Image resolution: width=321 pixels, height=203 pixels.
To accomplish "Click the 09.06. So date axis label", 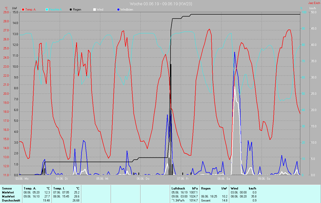I will [264, 179].
